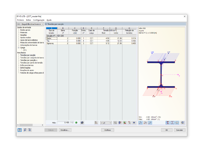Click the stress graph icon left of >1,0 dropdown

pyautogui.click(x=96, y=123)
